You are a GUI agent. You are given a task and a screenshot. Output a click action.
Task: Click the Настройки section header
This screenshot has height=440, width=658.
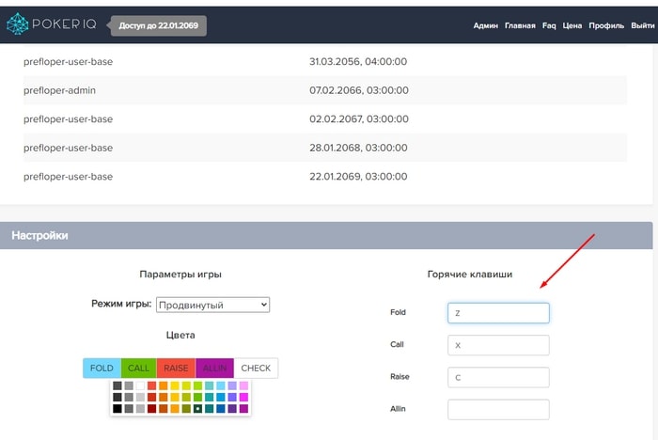tap(326, 236)
